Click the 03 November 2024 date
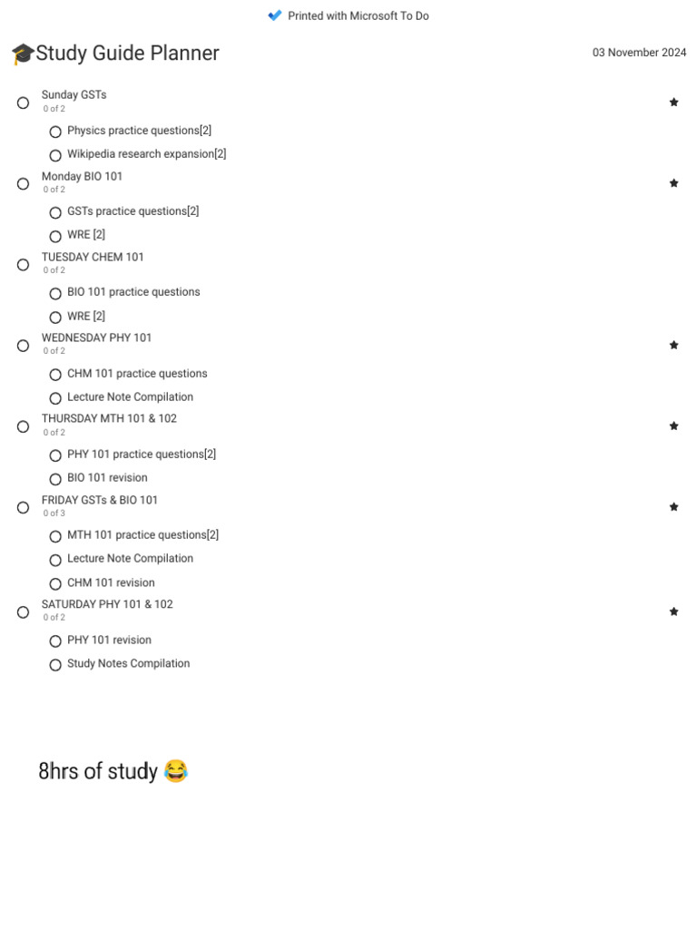The width and height of the screenshot is (697, 929). click(639, 52)
